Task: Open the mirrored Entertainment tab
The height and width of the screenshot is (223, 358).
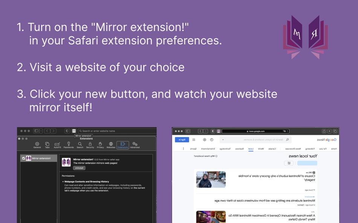Action: point(208,149)
